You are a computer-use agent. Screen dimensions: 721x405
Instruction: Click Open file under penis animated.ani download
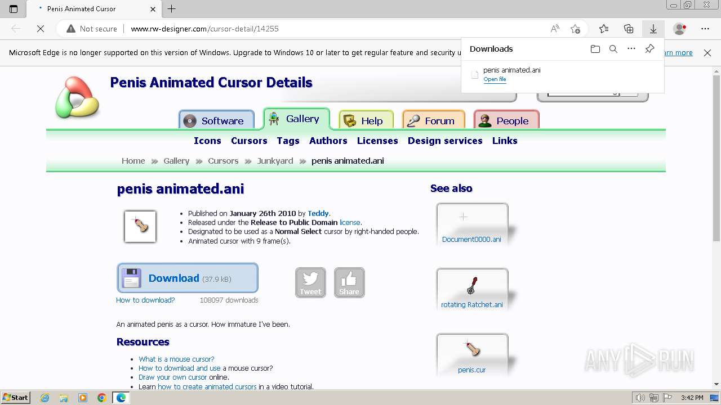495,79
